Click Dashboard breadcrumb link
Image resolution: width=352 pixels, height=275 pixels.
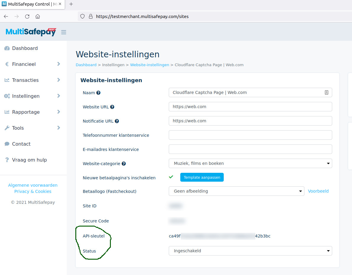click(86, 65)
